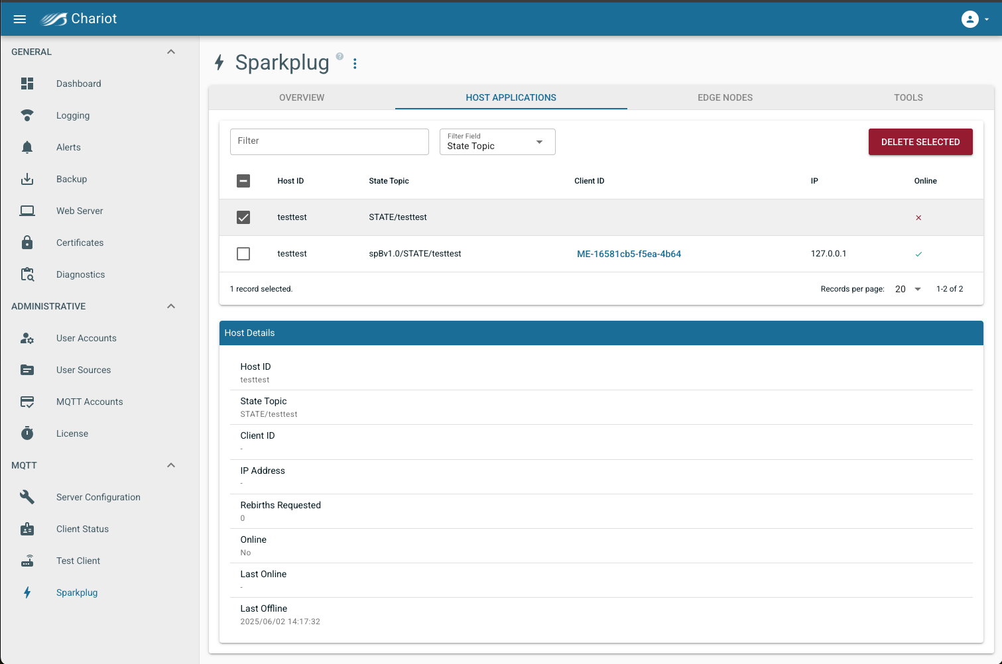
Task: Go to Server Configuration page
Action: (98, 497)
